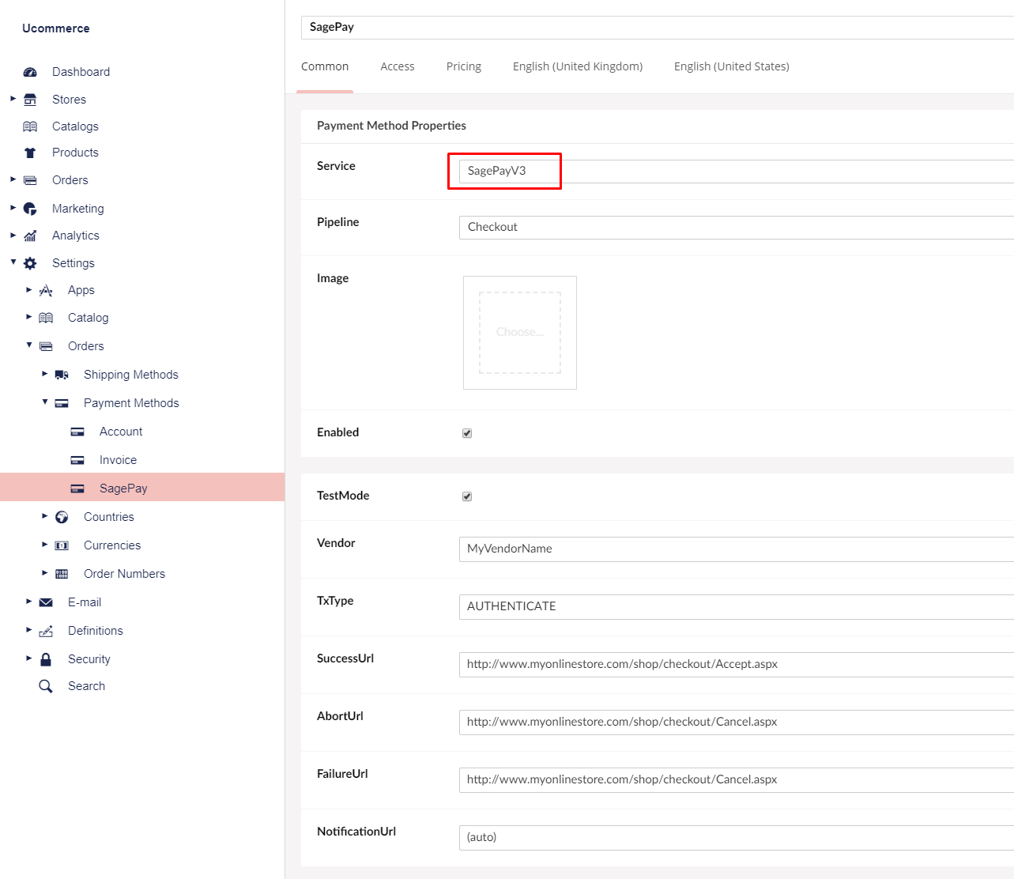Image resolution: width=1014 pixels, height=879 pixels.
Task: Click the SagePay payment card icon
Action: [77, 489]
